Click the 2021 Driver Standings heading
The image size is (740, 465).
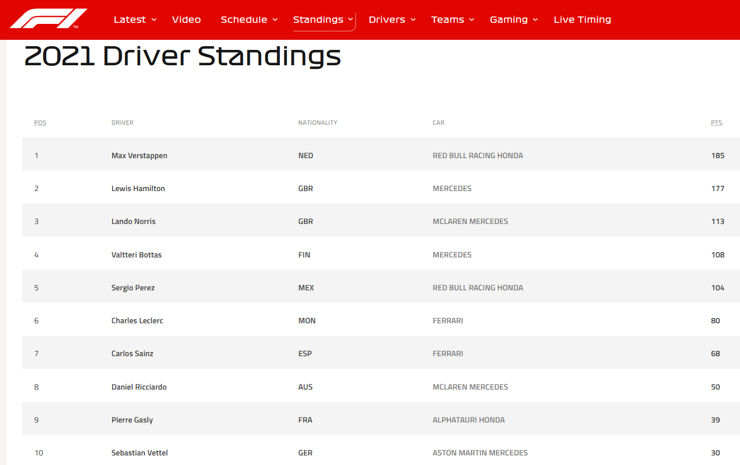point(183,56)
